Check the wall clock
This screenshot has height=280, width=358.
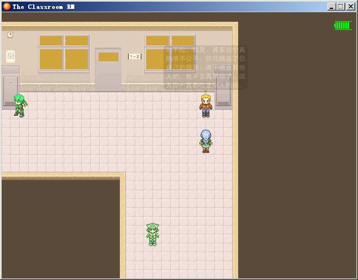[x=10, y=35]
